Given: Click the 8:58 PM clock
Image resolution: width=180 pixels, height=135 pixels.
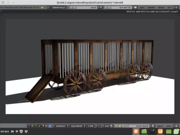Looking at the screenshot, I should [5, 132].
